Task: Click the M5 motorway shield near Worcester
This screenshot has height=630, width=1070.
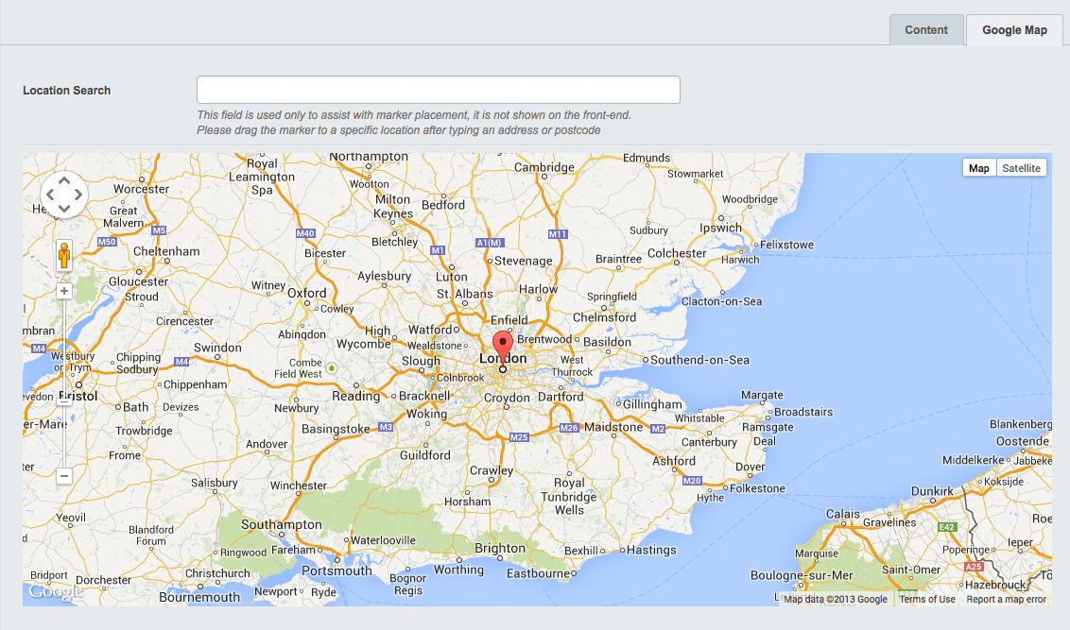Action: pos(159,230)
